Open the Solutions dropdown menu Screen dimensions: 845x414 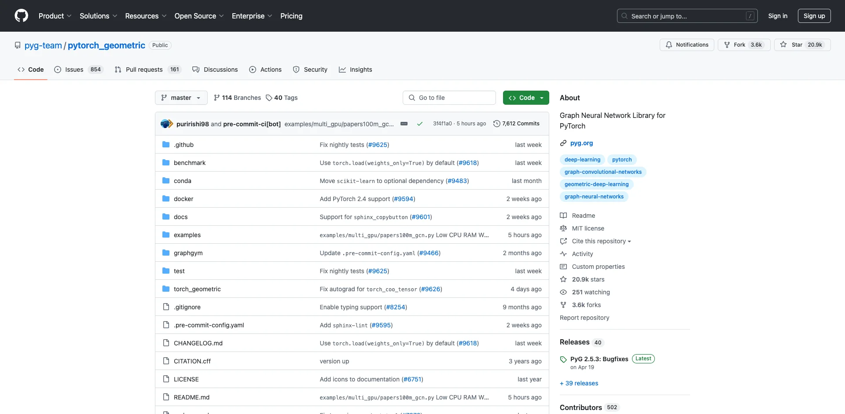99,16
